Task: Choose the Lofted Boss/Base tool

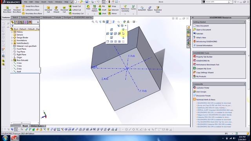Action: [31, 10]
